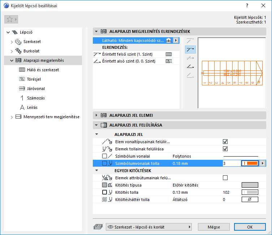Collapse Alaprajzi megjelenítés elrendezések panel
This screenshot has width=272, height=235.
click(96, 31)
